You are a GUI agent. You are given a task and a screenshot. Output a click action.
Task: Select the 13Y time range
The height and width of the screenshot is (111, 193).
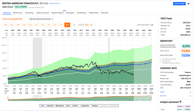(24, 25)
